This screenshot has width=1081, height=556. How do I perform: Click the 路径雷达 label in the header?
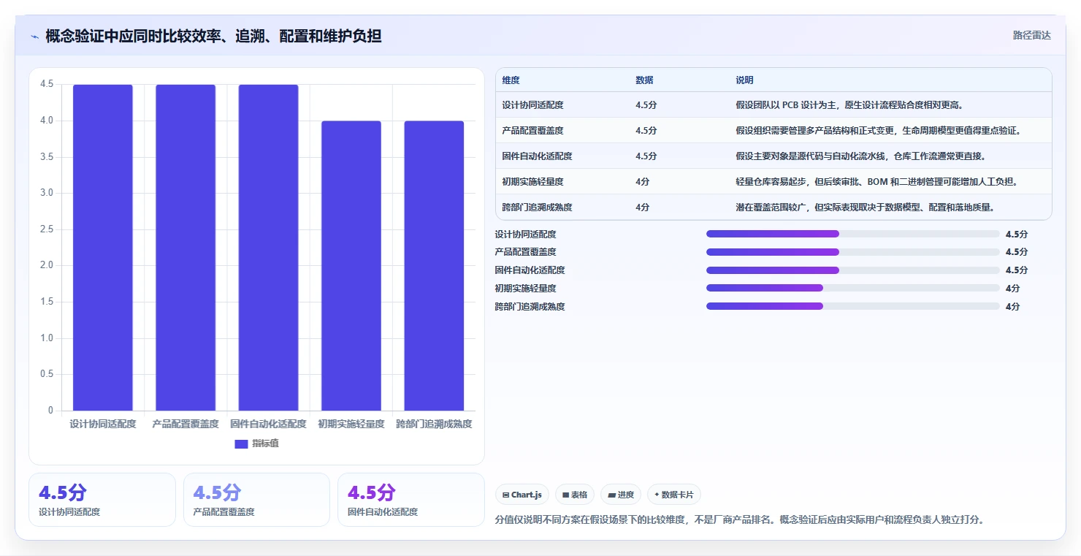pos(1031,35)
